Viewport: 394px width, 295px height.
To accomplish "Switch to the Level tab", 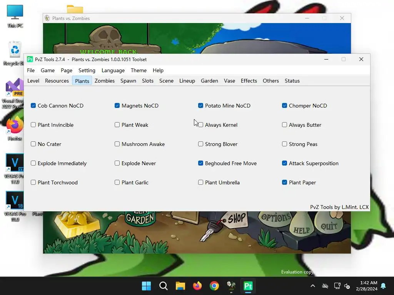I will pyautogui.click(x=33, y=81).
